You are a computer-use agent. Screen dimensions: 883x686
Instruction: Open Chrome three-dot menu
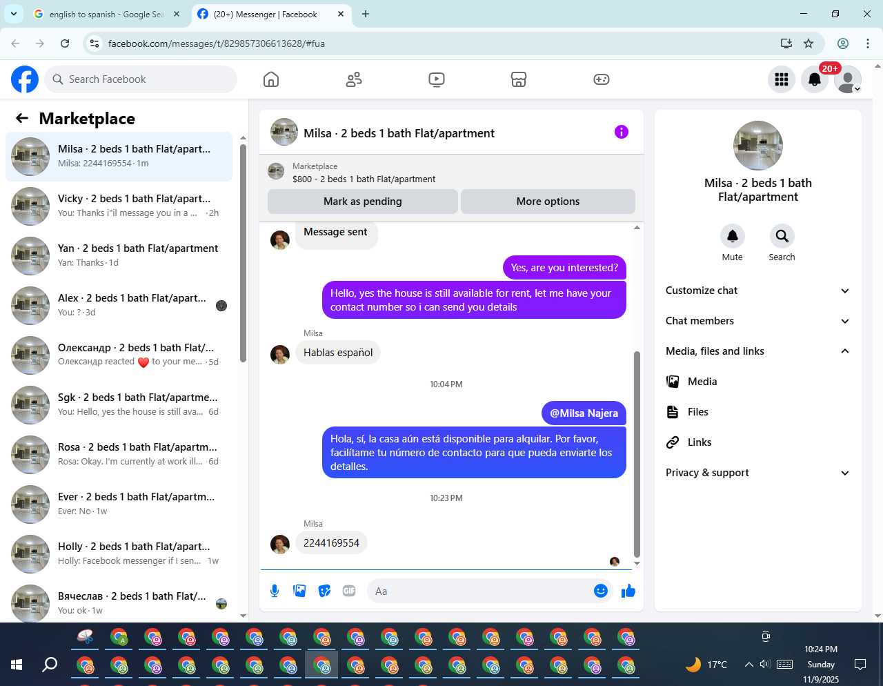point(868,43)
